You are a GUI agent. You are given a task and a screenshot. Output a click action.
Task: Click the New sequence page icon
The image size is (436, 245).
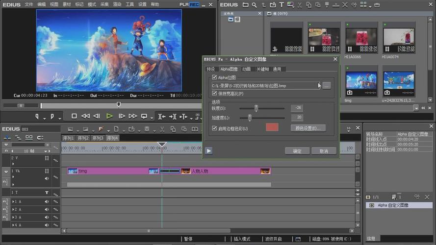point(116,129)
